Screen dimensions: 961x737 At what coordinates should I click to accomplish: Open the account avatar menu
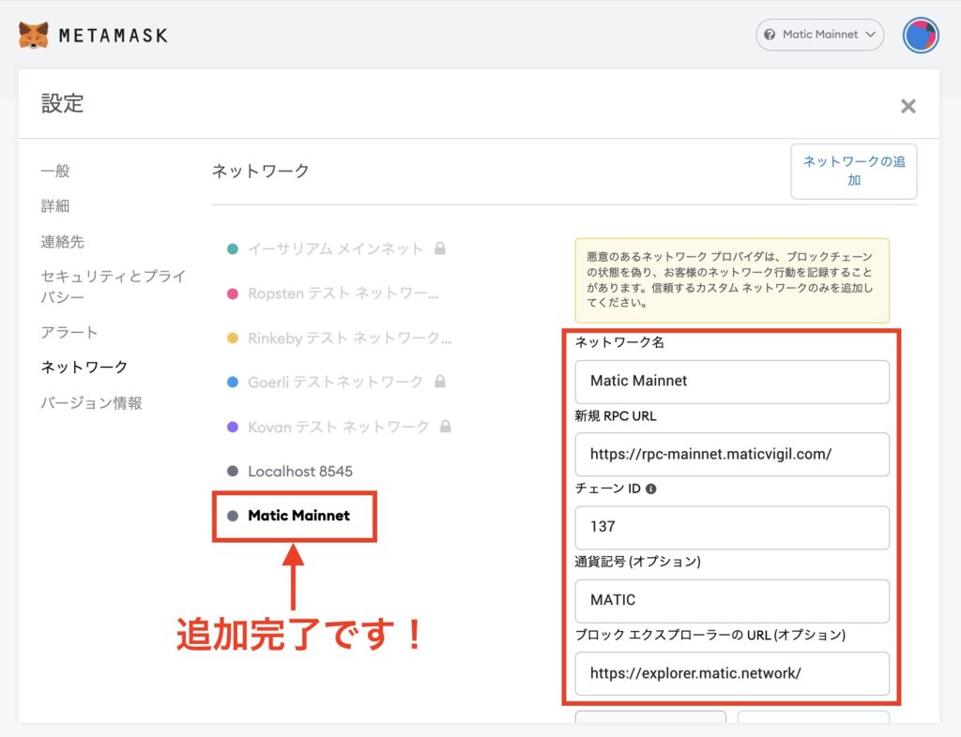point(921,35)
